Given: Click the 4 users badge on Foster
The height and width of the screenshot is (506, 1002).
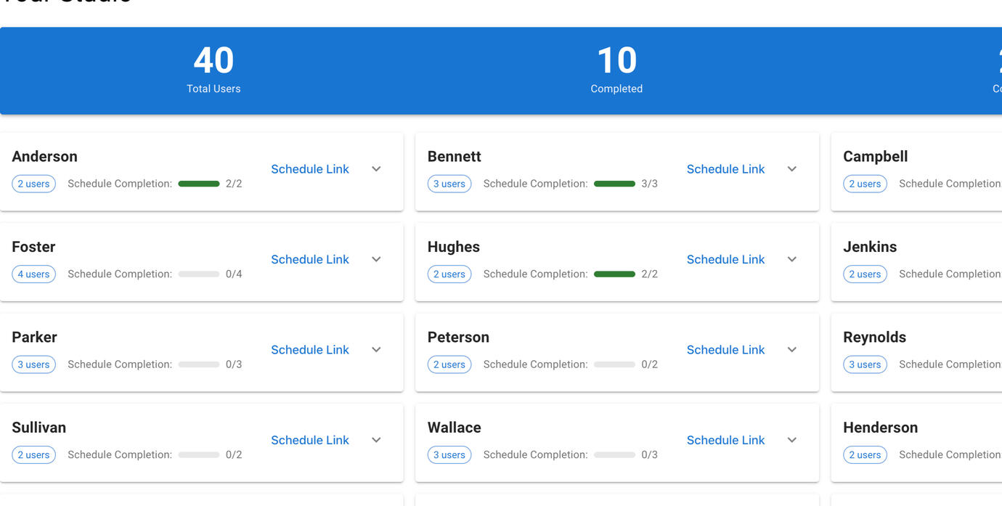Looking at the screenshot, I should (x=33, y=274).
